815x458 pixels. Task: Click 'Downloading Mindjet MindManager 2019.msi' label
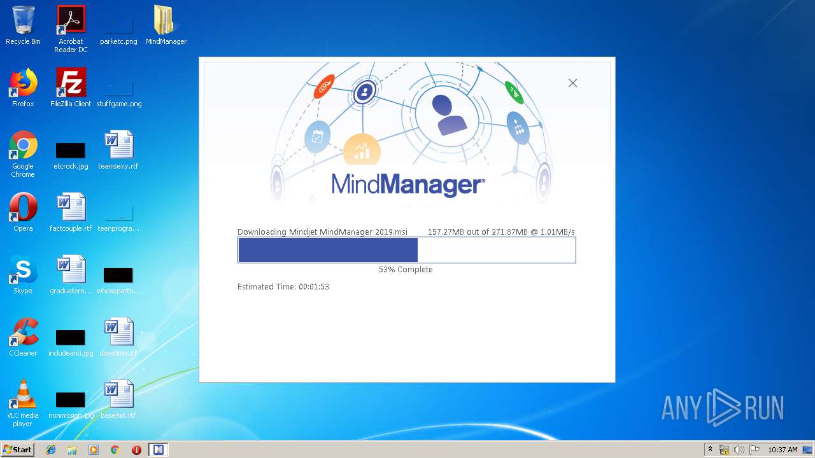click(322, 232)
